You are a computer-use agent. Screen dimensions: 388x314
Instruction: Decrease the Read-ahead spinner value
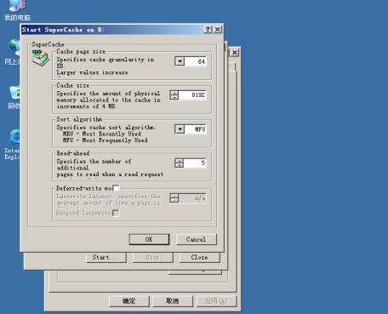(180, 165)
